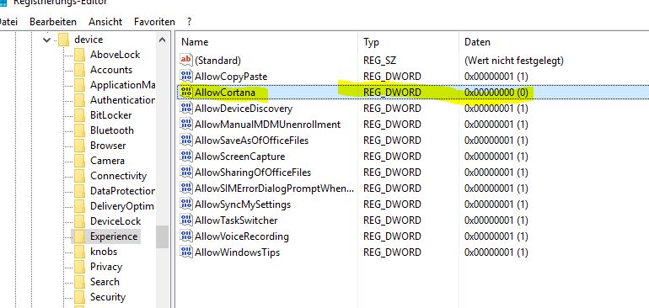This screenshot has height=308, width=649.
Task: Click the AllowVoiceRecording DWORD icon
Action: click(186, 236)
